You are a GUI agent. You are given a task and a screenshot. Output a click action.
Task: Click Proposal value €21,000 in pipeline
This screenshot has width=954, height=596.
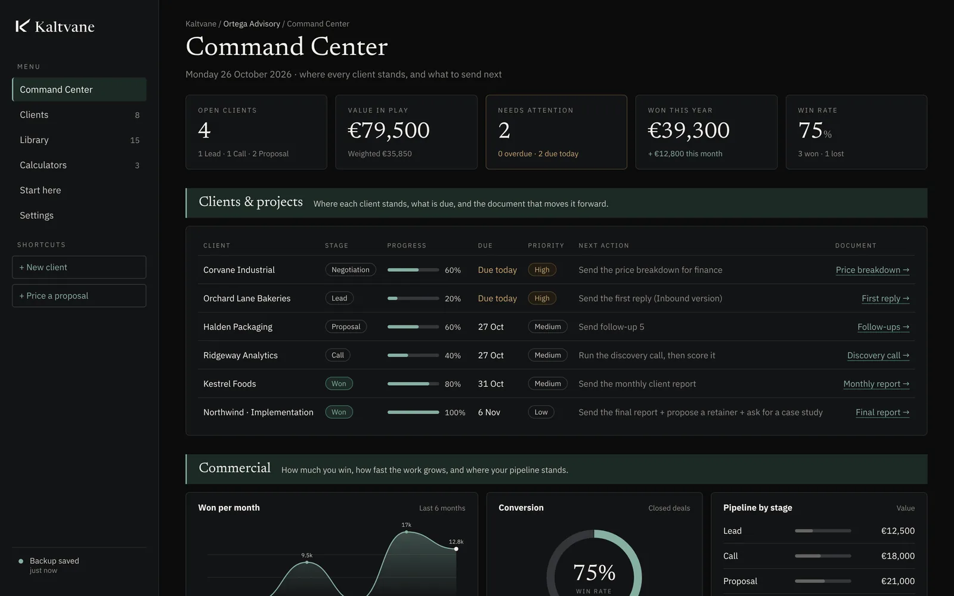(898, 581)
